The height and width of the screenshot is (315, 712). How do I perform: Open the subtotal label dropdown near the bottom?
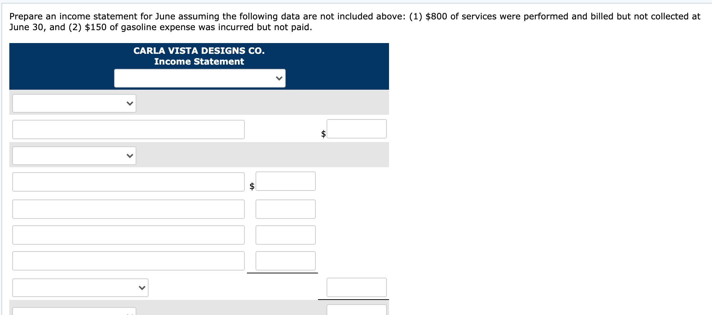80,287
